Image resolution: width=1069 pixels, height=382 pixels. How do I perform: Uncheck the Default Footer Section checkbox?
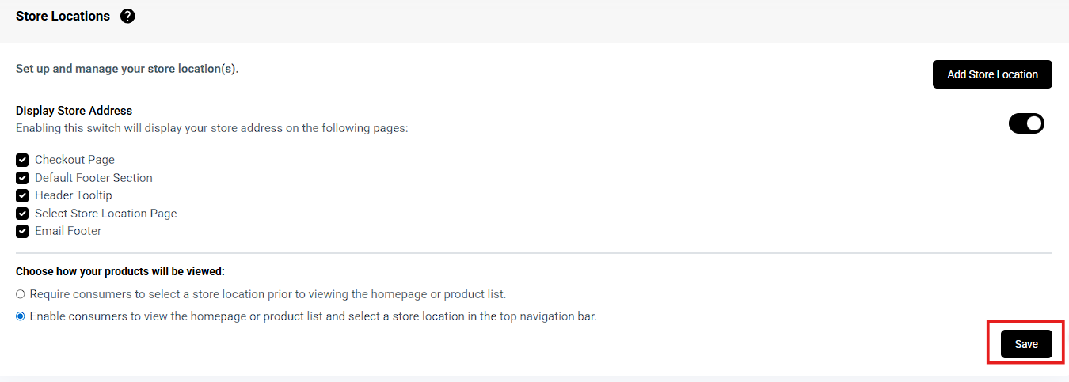tap(22, 178)
